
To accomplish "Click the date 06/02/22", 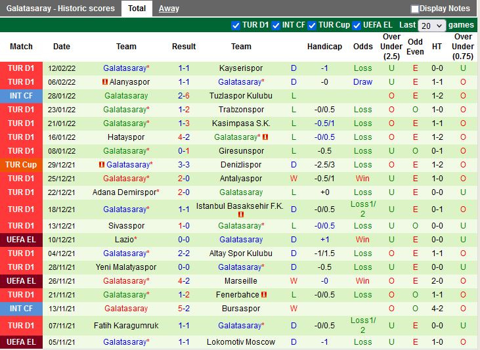I will point(62,82).
